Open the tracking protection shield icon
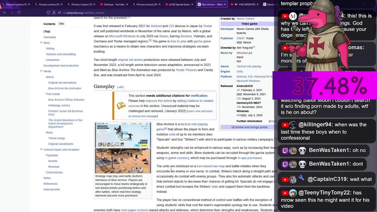 pos(49,13)
